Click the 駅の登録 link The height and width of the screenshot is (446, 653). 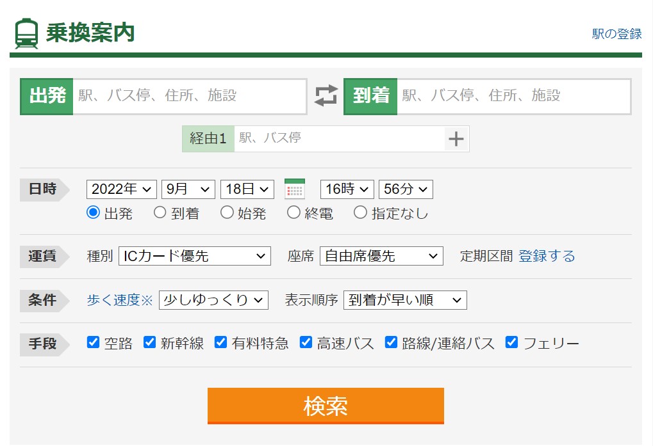click(616, 34)
